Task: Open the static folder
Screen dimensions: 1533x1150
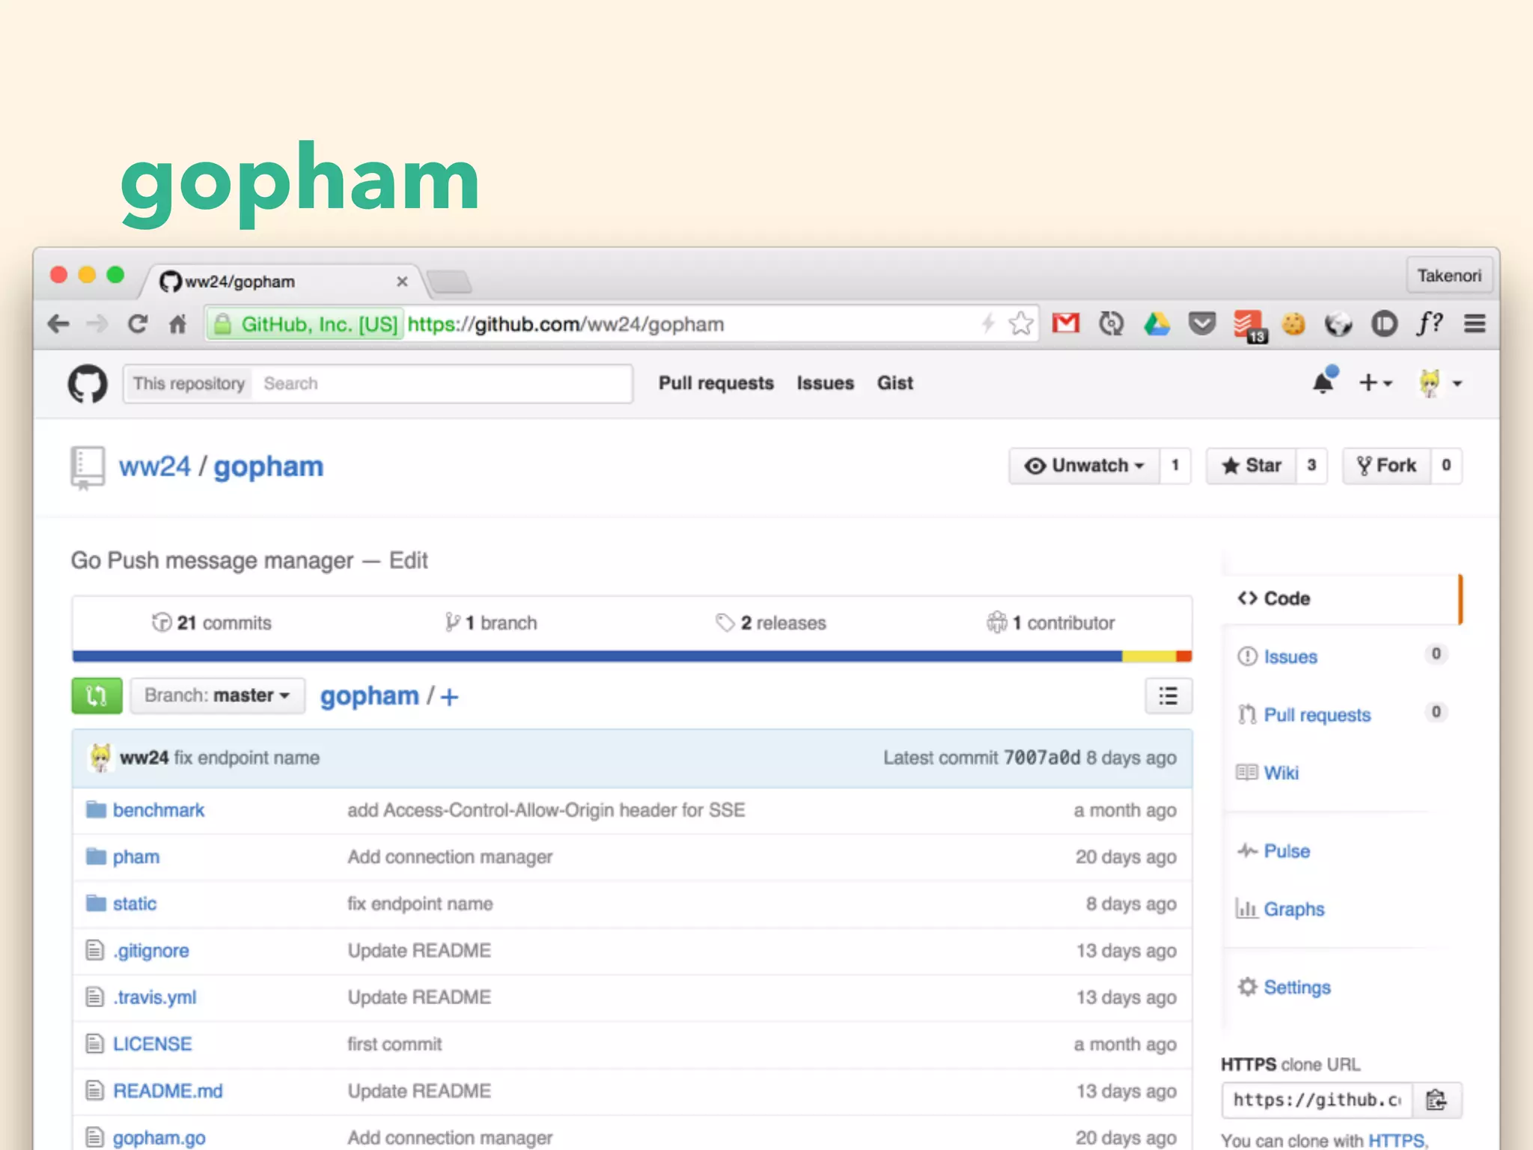Action: pyautogui.click(x=135, y=904)
